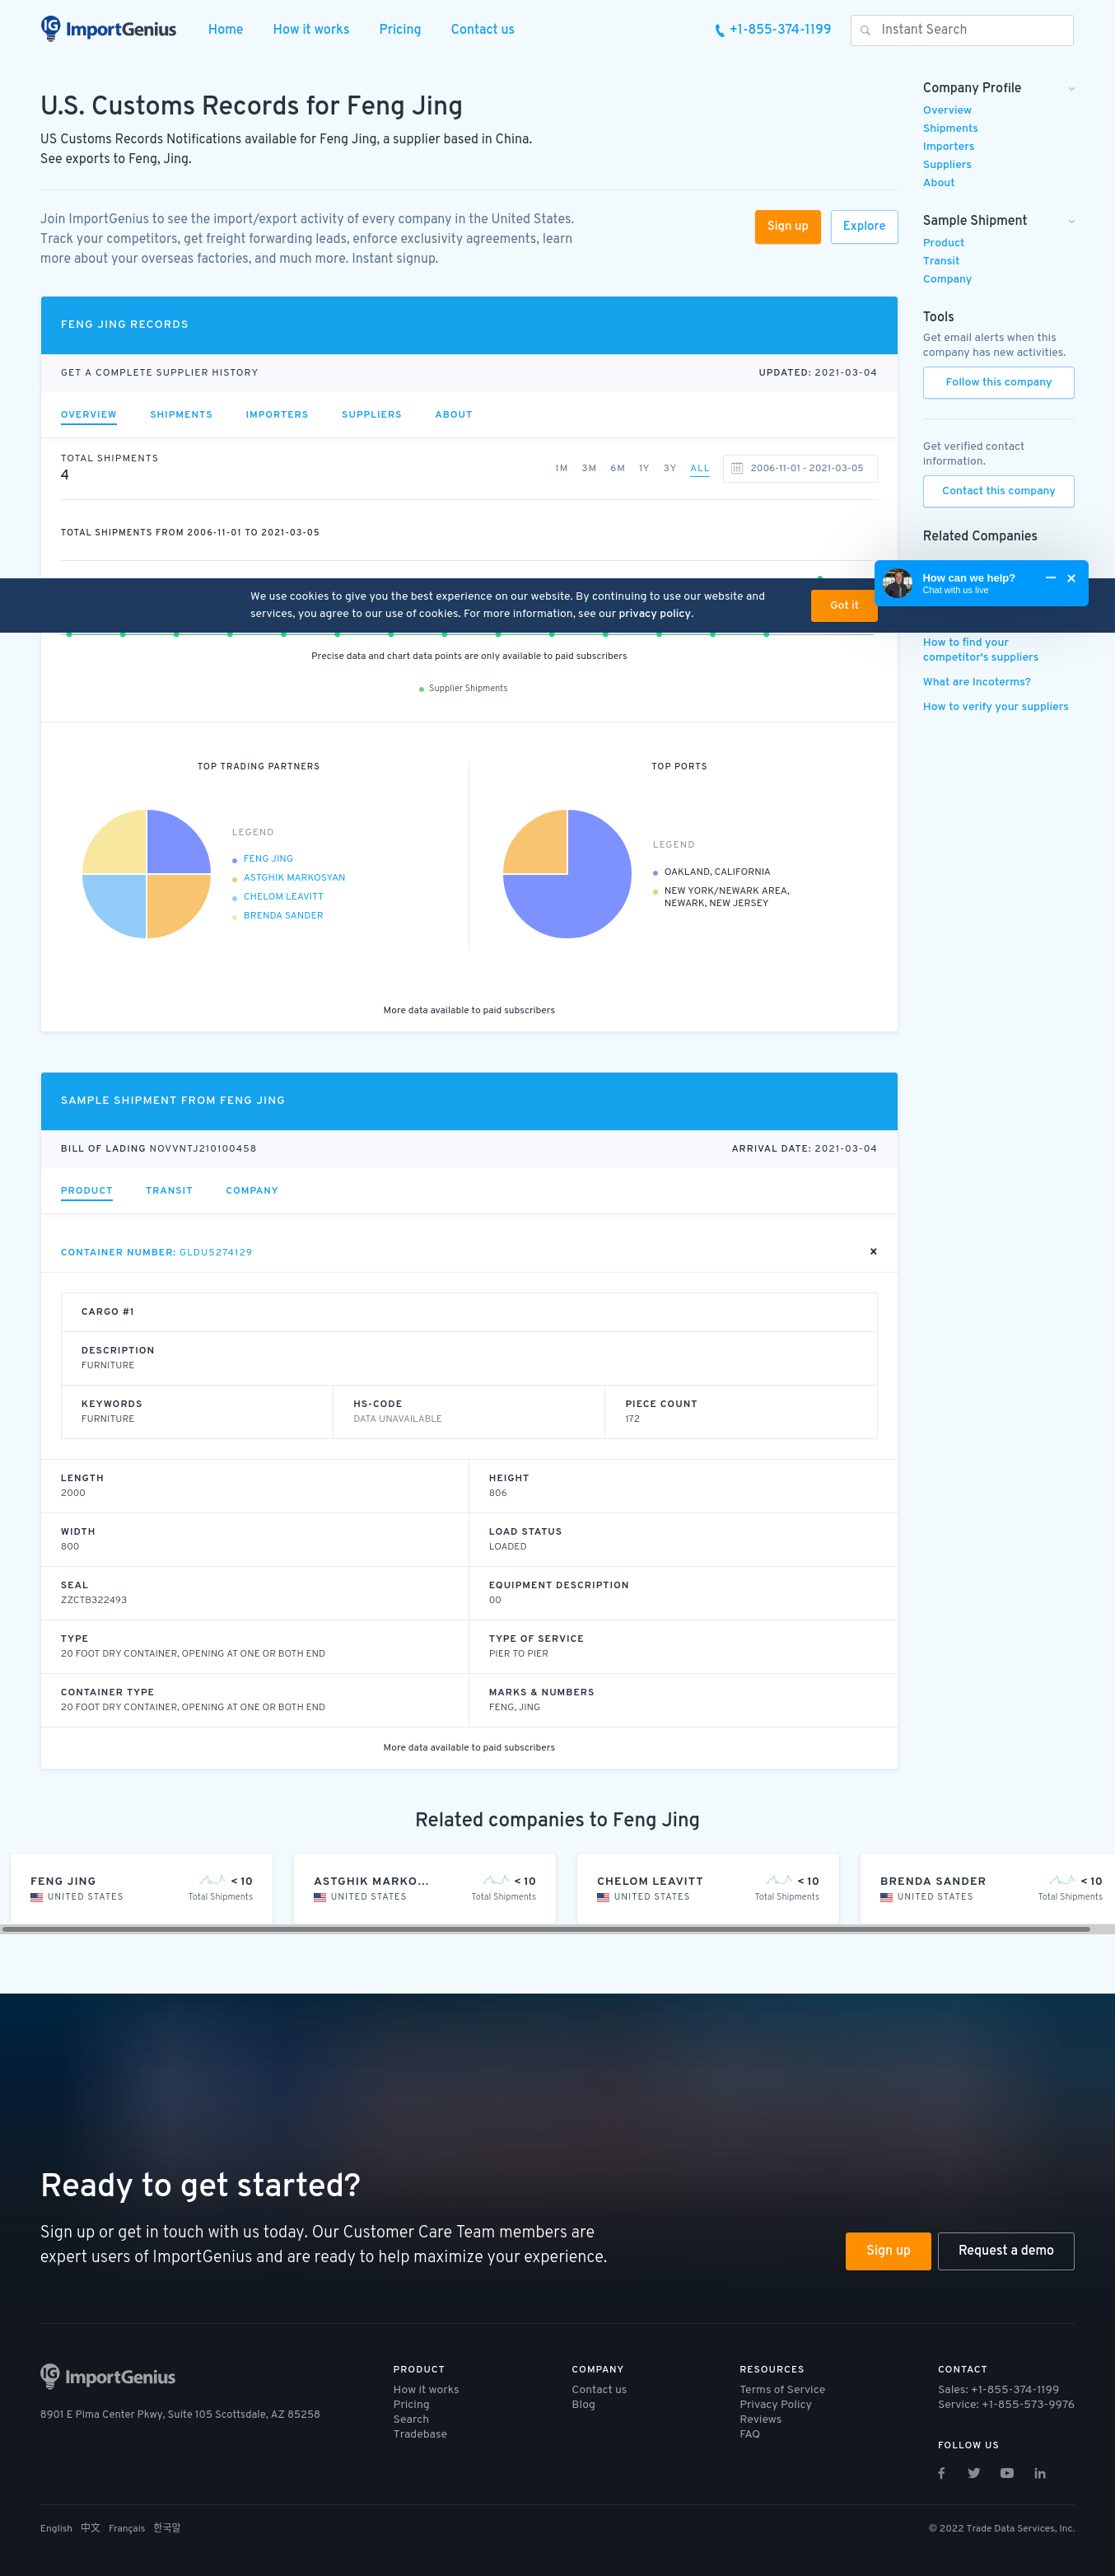1115x2576 pixels.
Task: Click Follow this company button
Action: 998,382
